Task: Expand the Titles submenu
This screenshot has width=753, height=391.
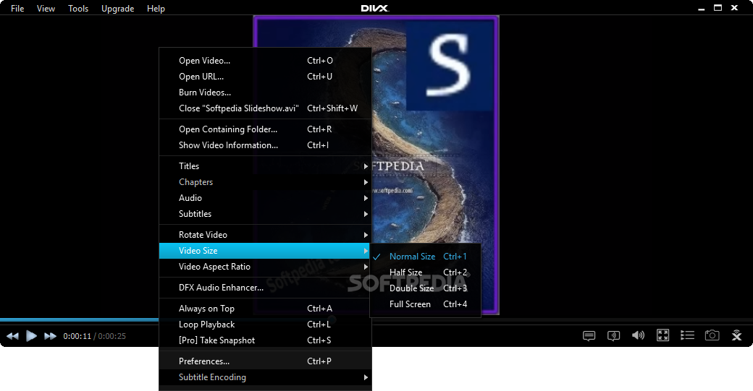Action: (265, 166)
